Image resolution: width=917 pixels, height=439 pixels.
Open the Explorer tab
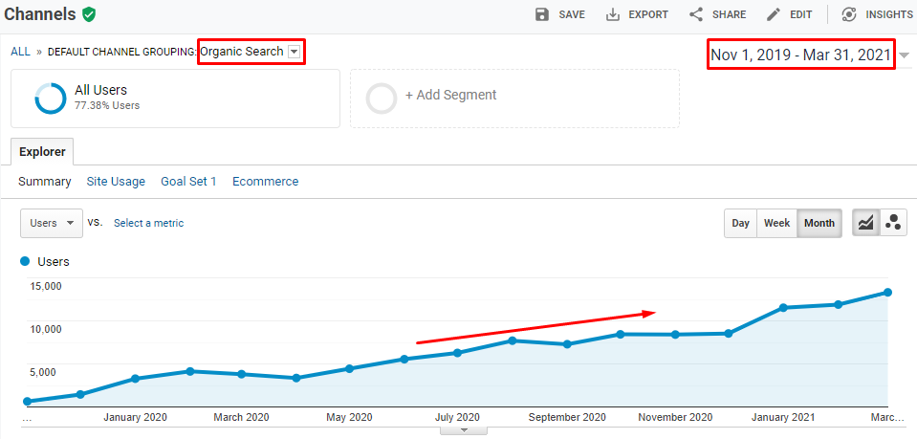[42, 152]
